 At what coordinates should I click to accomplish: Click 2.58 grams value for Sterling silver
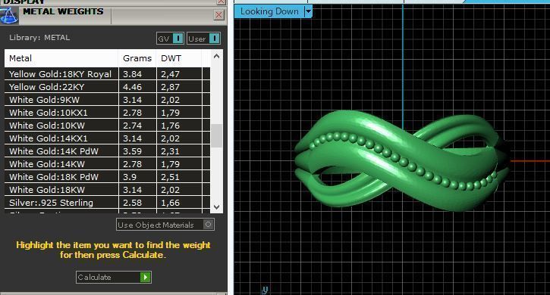point(132,203)
